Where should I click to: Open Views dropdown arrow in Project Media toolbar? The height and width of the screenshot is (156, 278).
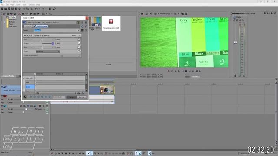tap(46, 13)
